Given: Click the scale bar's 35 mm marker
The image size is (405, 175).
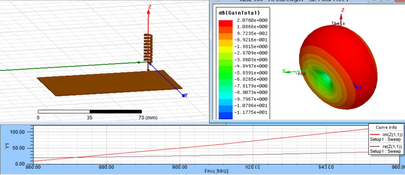Looking at the screenshot, I should click(x=89, y=118).
